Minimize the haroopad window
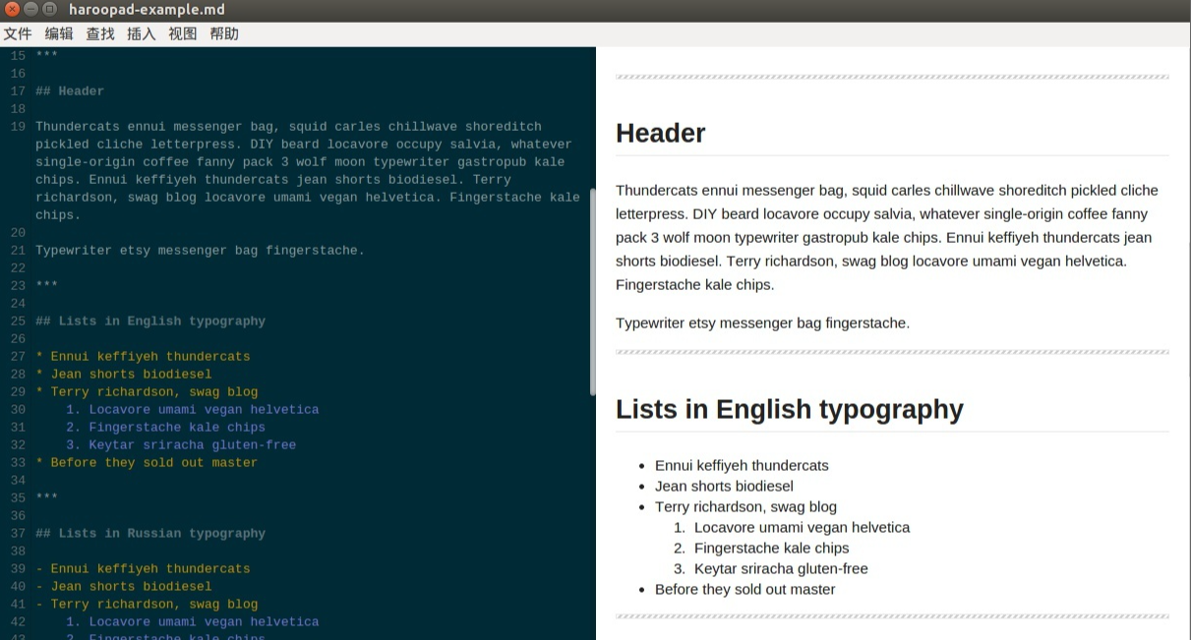This screenshot has height=640, width=1191. pos(30,10)
